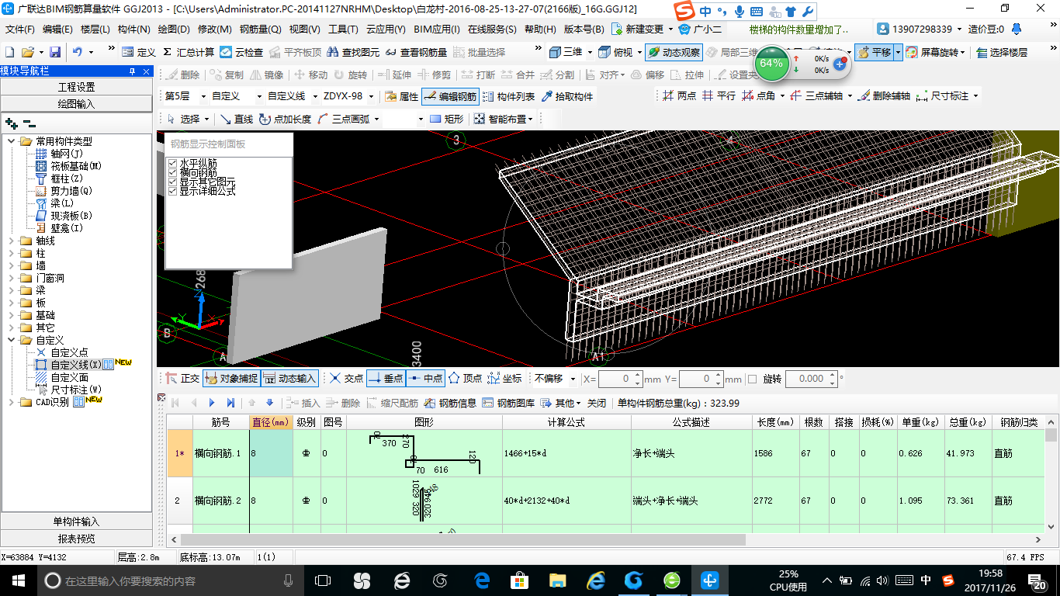Expand the CAD识别 tree node
The image size is (1060, 596).
click(12, 402)
